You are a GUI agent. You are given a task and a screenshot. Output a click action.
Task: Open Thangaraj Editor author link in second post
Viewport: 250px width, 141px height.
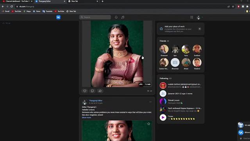(x=96, y=101)
